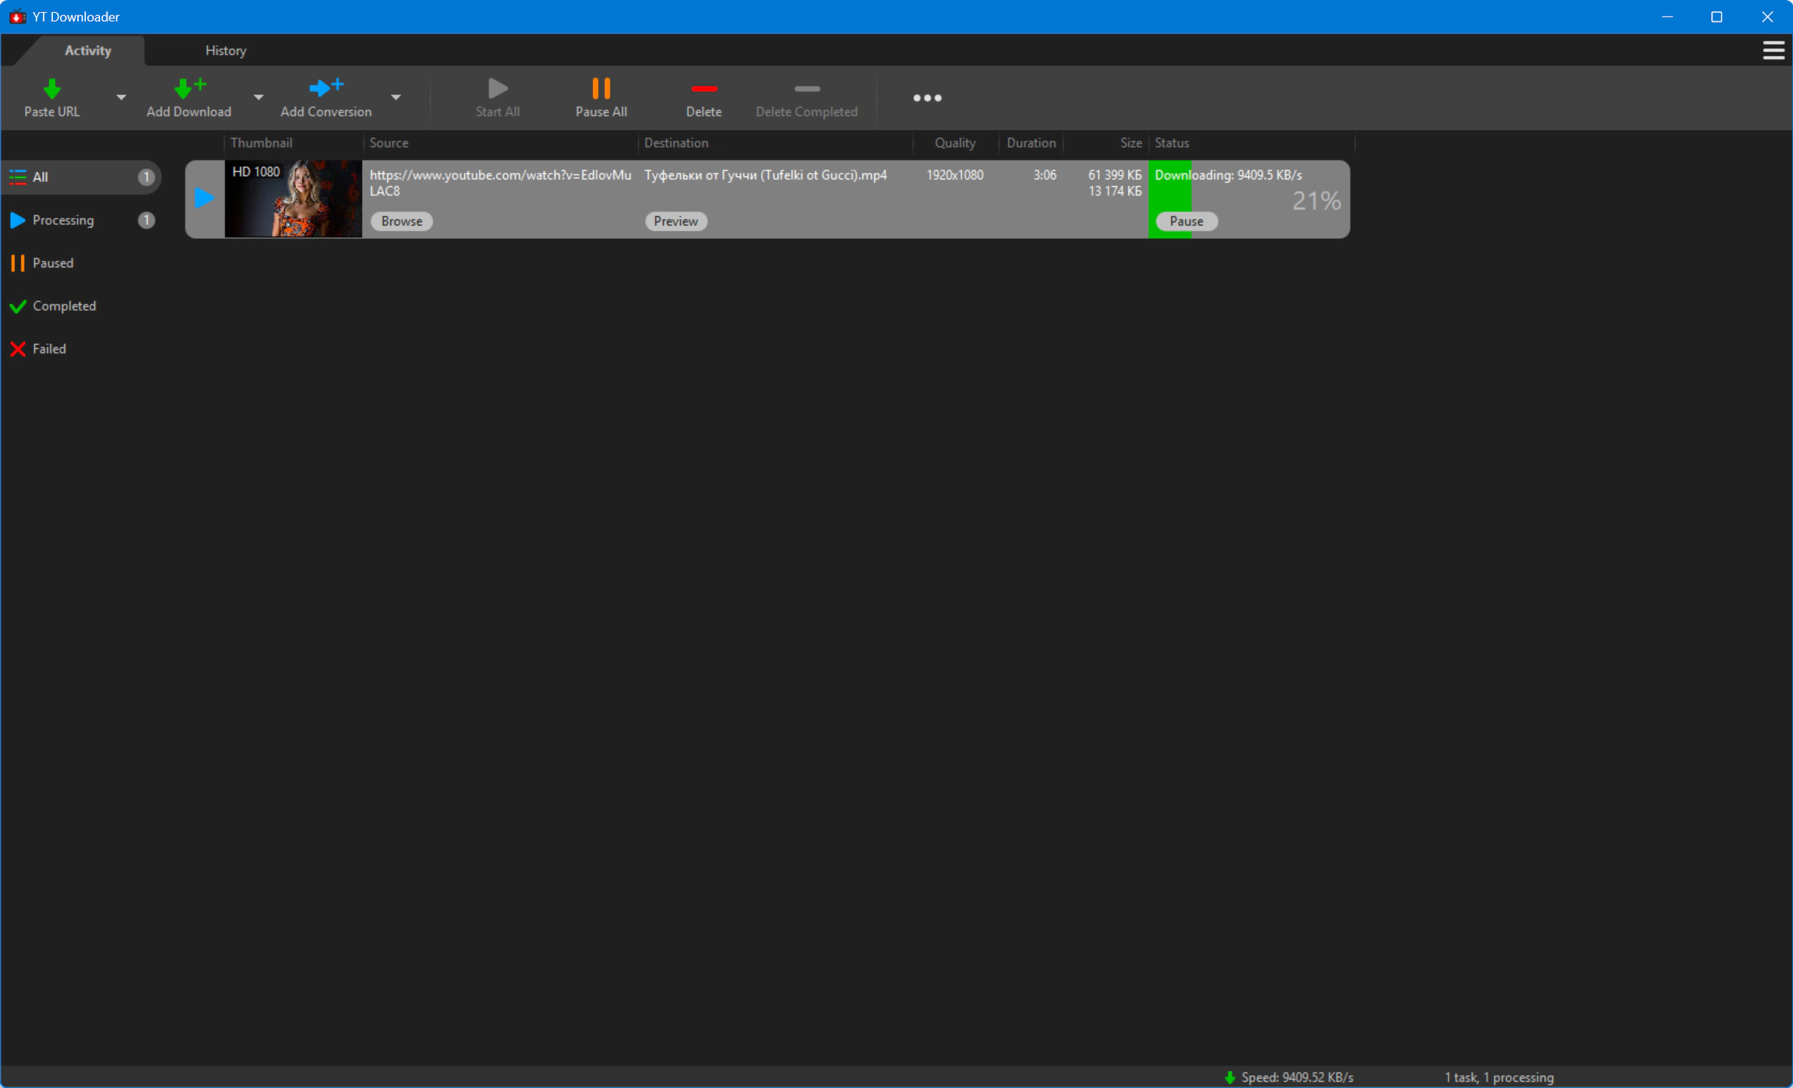Click the HD 1080 video thumbnail
This screenshot has width=1793, height=1088.
[293, 199]
